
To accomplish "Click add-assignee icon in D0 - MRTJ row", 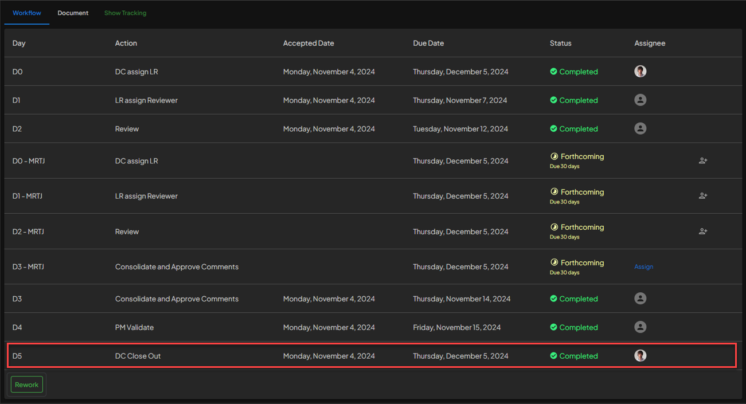I will tap(703, 161).
